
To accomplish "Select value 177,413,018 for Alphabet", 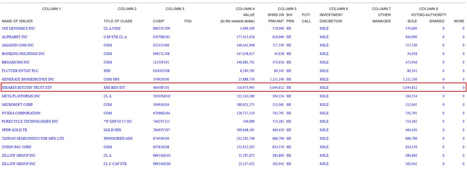I will pyautogui.click(x=245, y=37).
